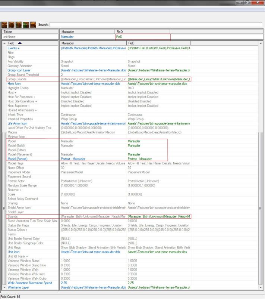The height and width of the screenshot is (299, 265).
Task: Expand the Events + field
Action: [13, 48]
